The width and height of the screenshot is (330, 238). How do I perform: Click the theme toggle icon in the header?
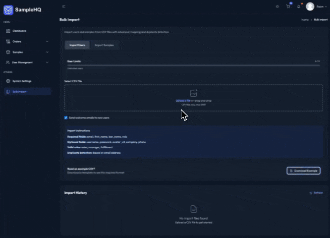coord(277,6)
